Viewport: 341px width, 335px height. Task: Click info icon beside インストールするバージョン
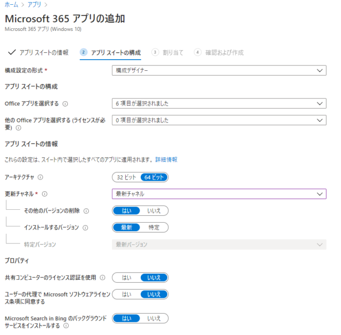pos(85,227)
